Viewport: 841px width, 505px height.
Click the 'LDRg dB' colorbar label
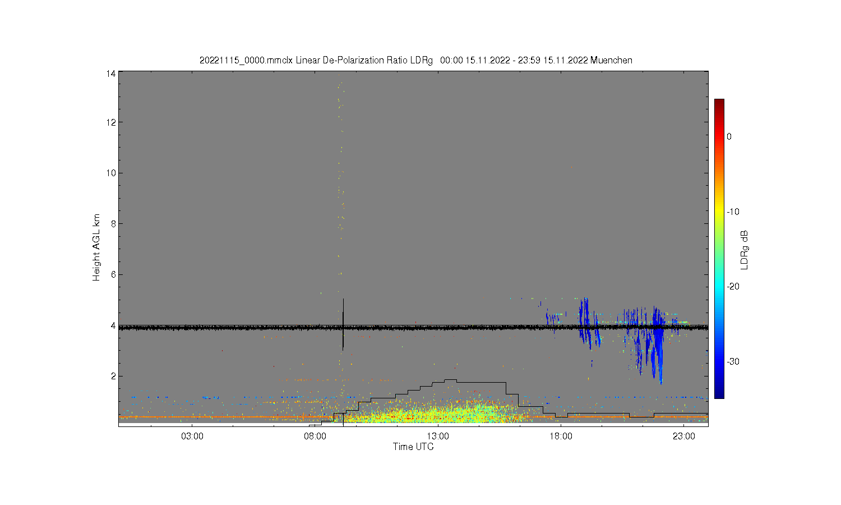tap(745, 250)
